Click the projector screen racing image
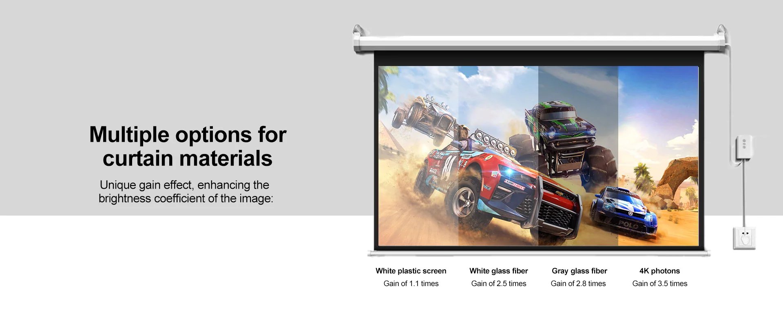The image size is (783, 326). [538, 156]
